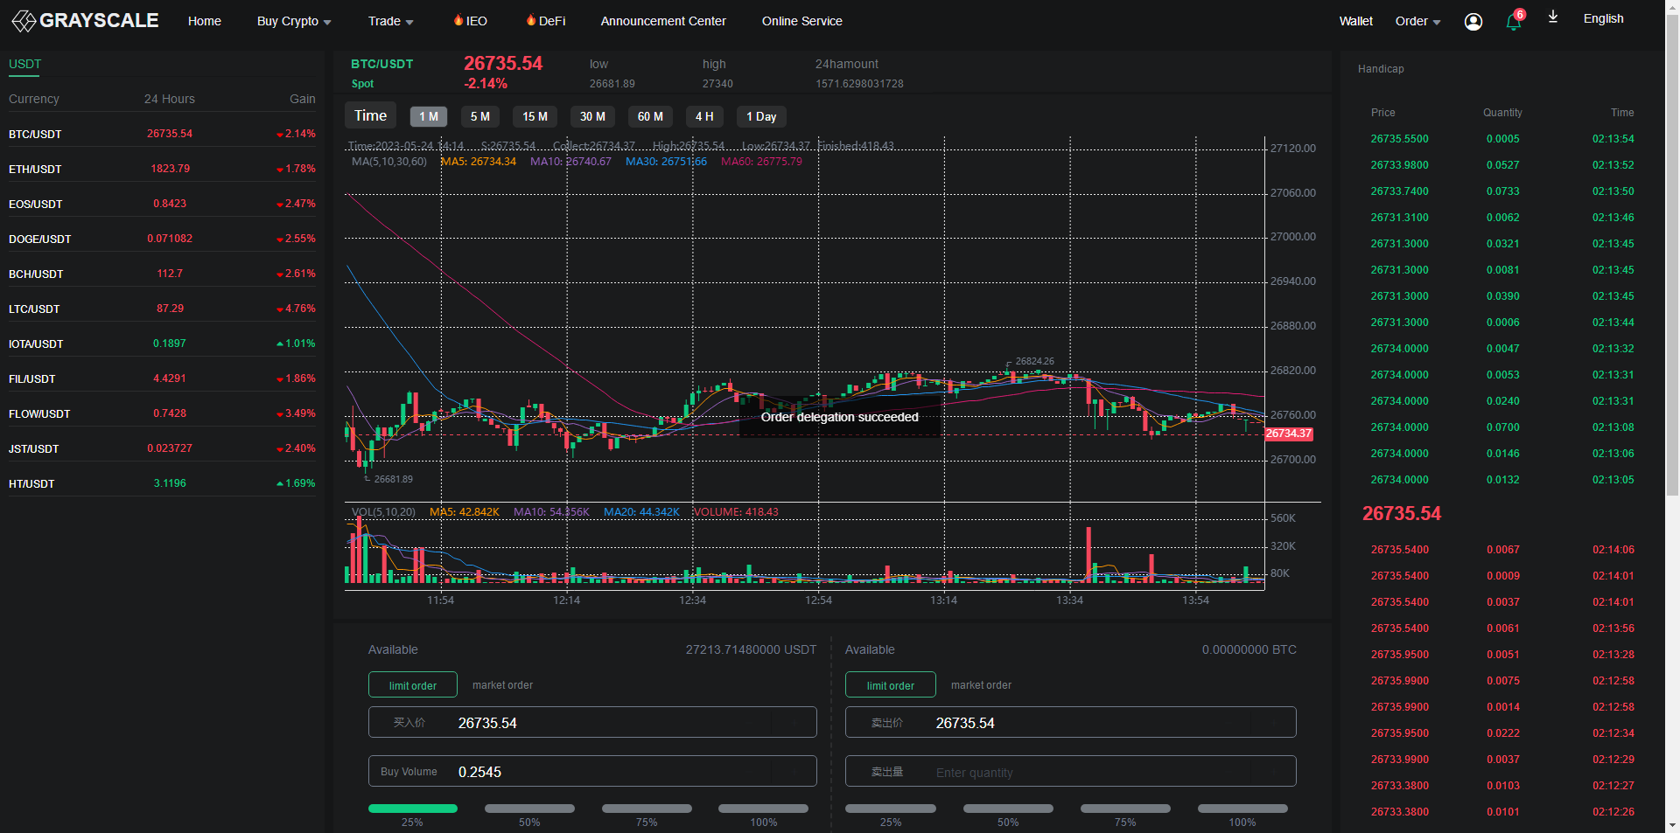The height and width of the screenshot is (833, 1680).
Task: Switch the sell side to market order
Action: point(981,685)
